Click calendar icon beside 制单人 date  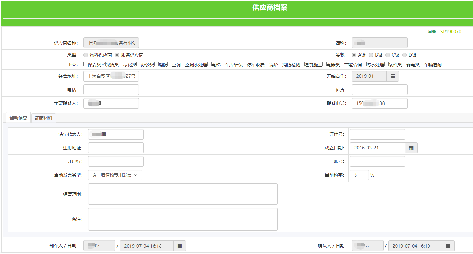179,246
